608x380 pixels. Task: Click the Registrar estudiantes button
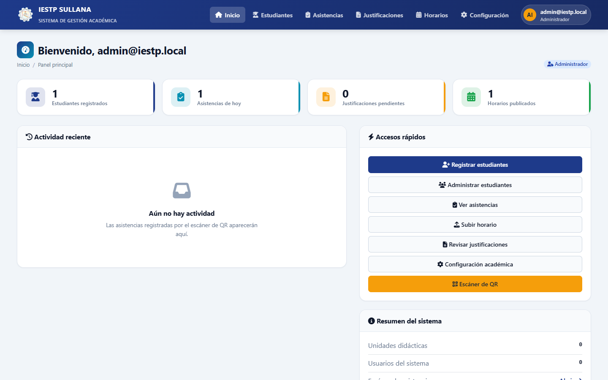475,165
